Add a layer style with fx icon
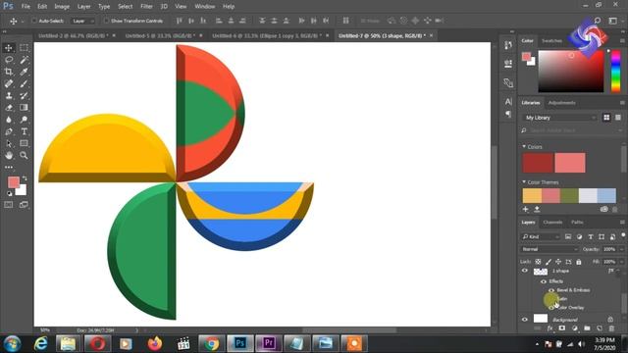Image resolution: width=628 pixels, height=353 pixels. pyautogui.click(x=549, y=328)
